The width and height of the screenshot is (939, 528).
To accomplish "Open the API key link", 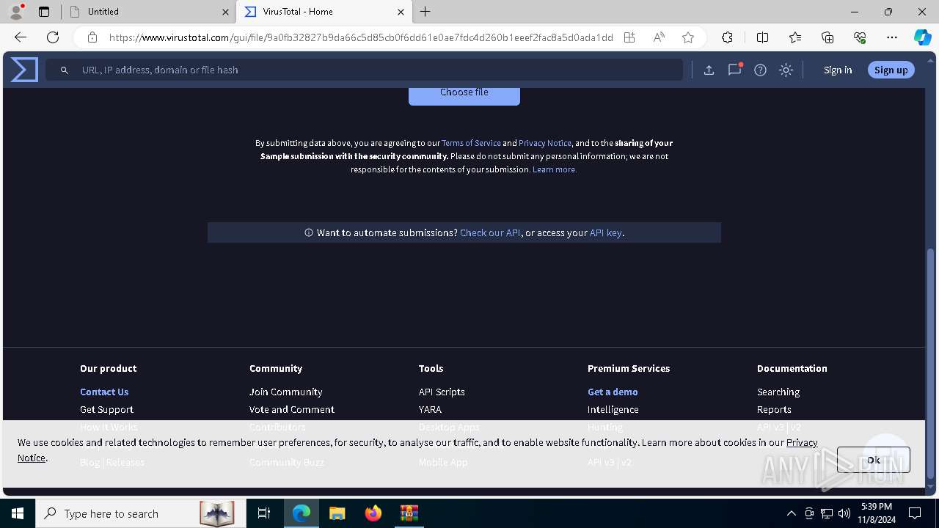I will point(606,232).
